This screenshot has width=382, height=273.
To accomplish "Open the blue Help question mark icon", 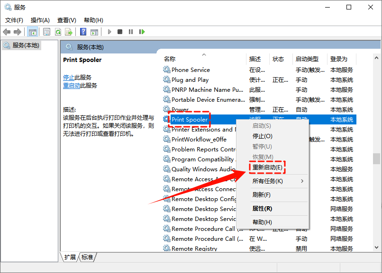I will point(83,32).
